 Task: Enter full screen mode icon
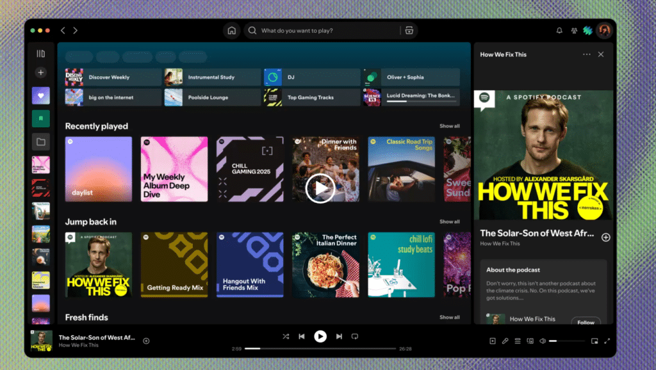pyautogui.click(x=607, y=341)
